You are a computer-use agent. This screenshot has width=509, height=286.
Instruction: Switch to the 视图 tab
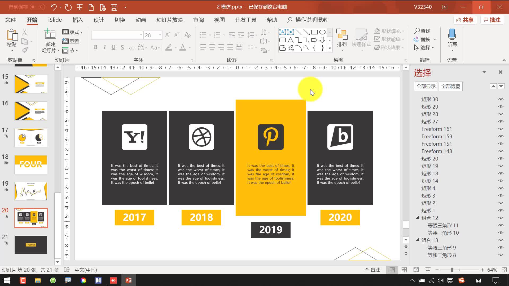coord(219,20)
